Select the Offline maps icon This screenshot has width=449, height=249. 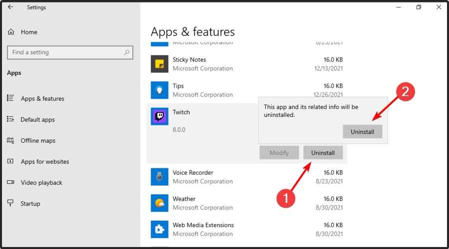[10, 140]
